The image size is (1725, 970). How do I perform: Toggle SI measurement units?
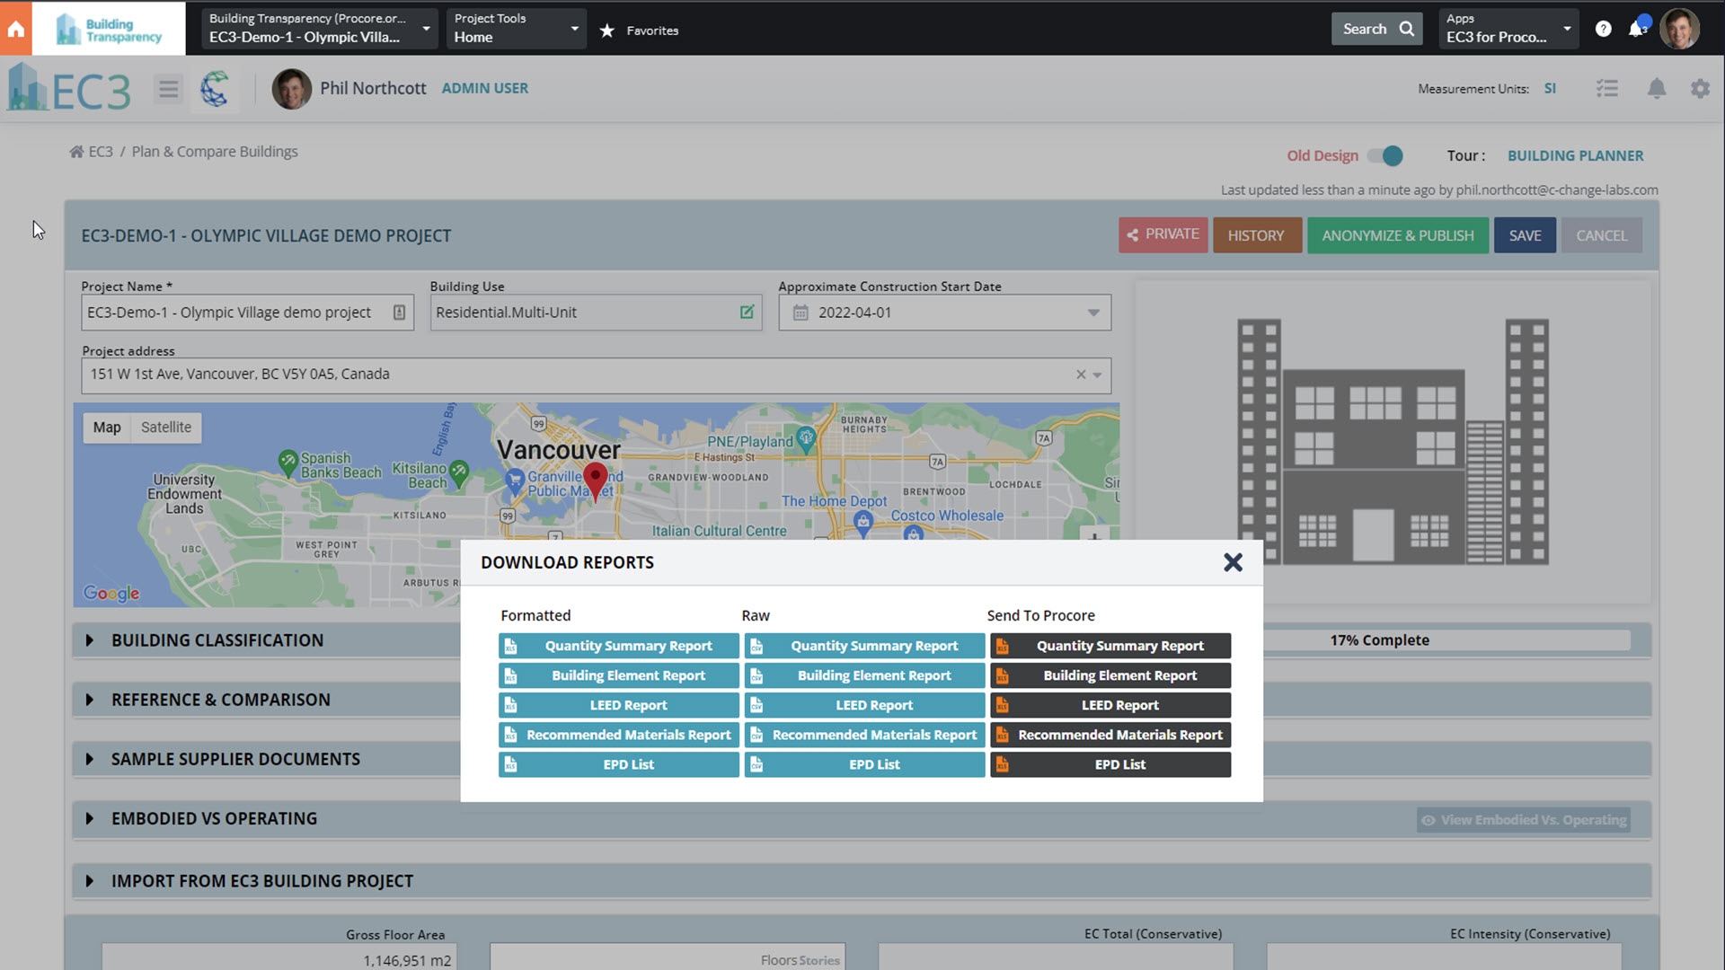click(1550, 88)
